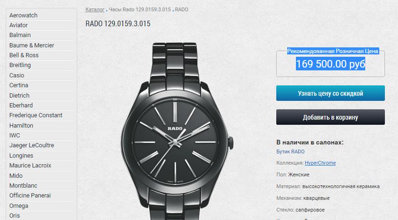Click Добавить в корзину button
This screenshot has height=220, width=398.
point(331,117)
